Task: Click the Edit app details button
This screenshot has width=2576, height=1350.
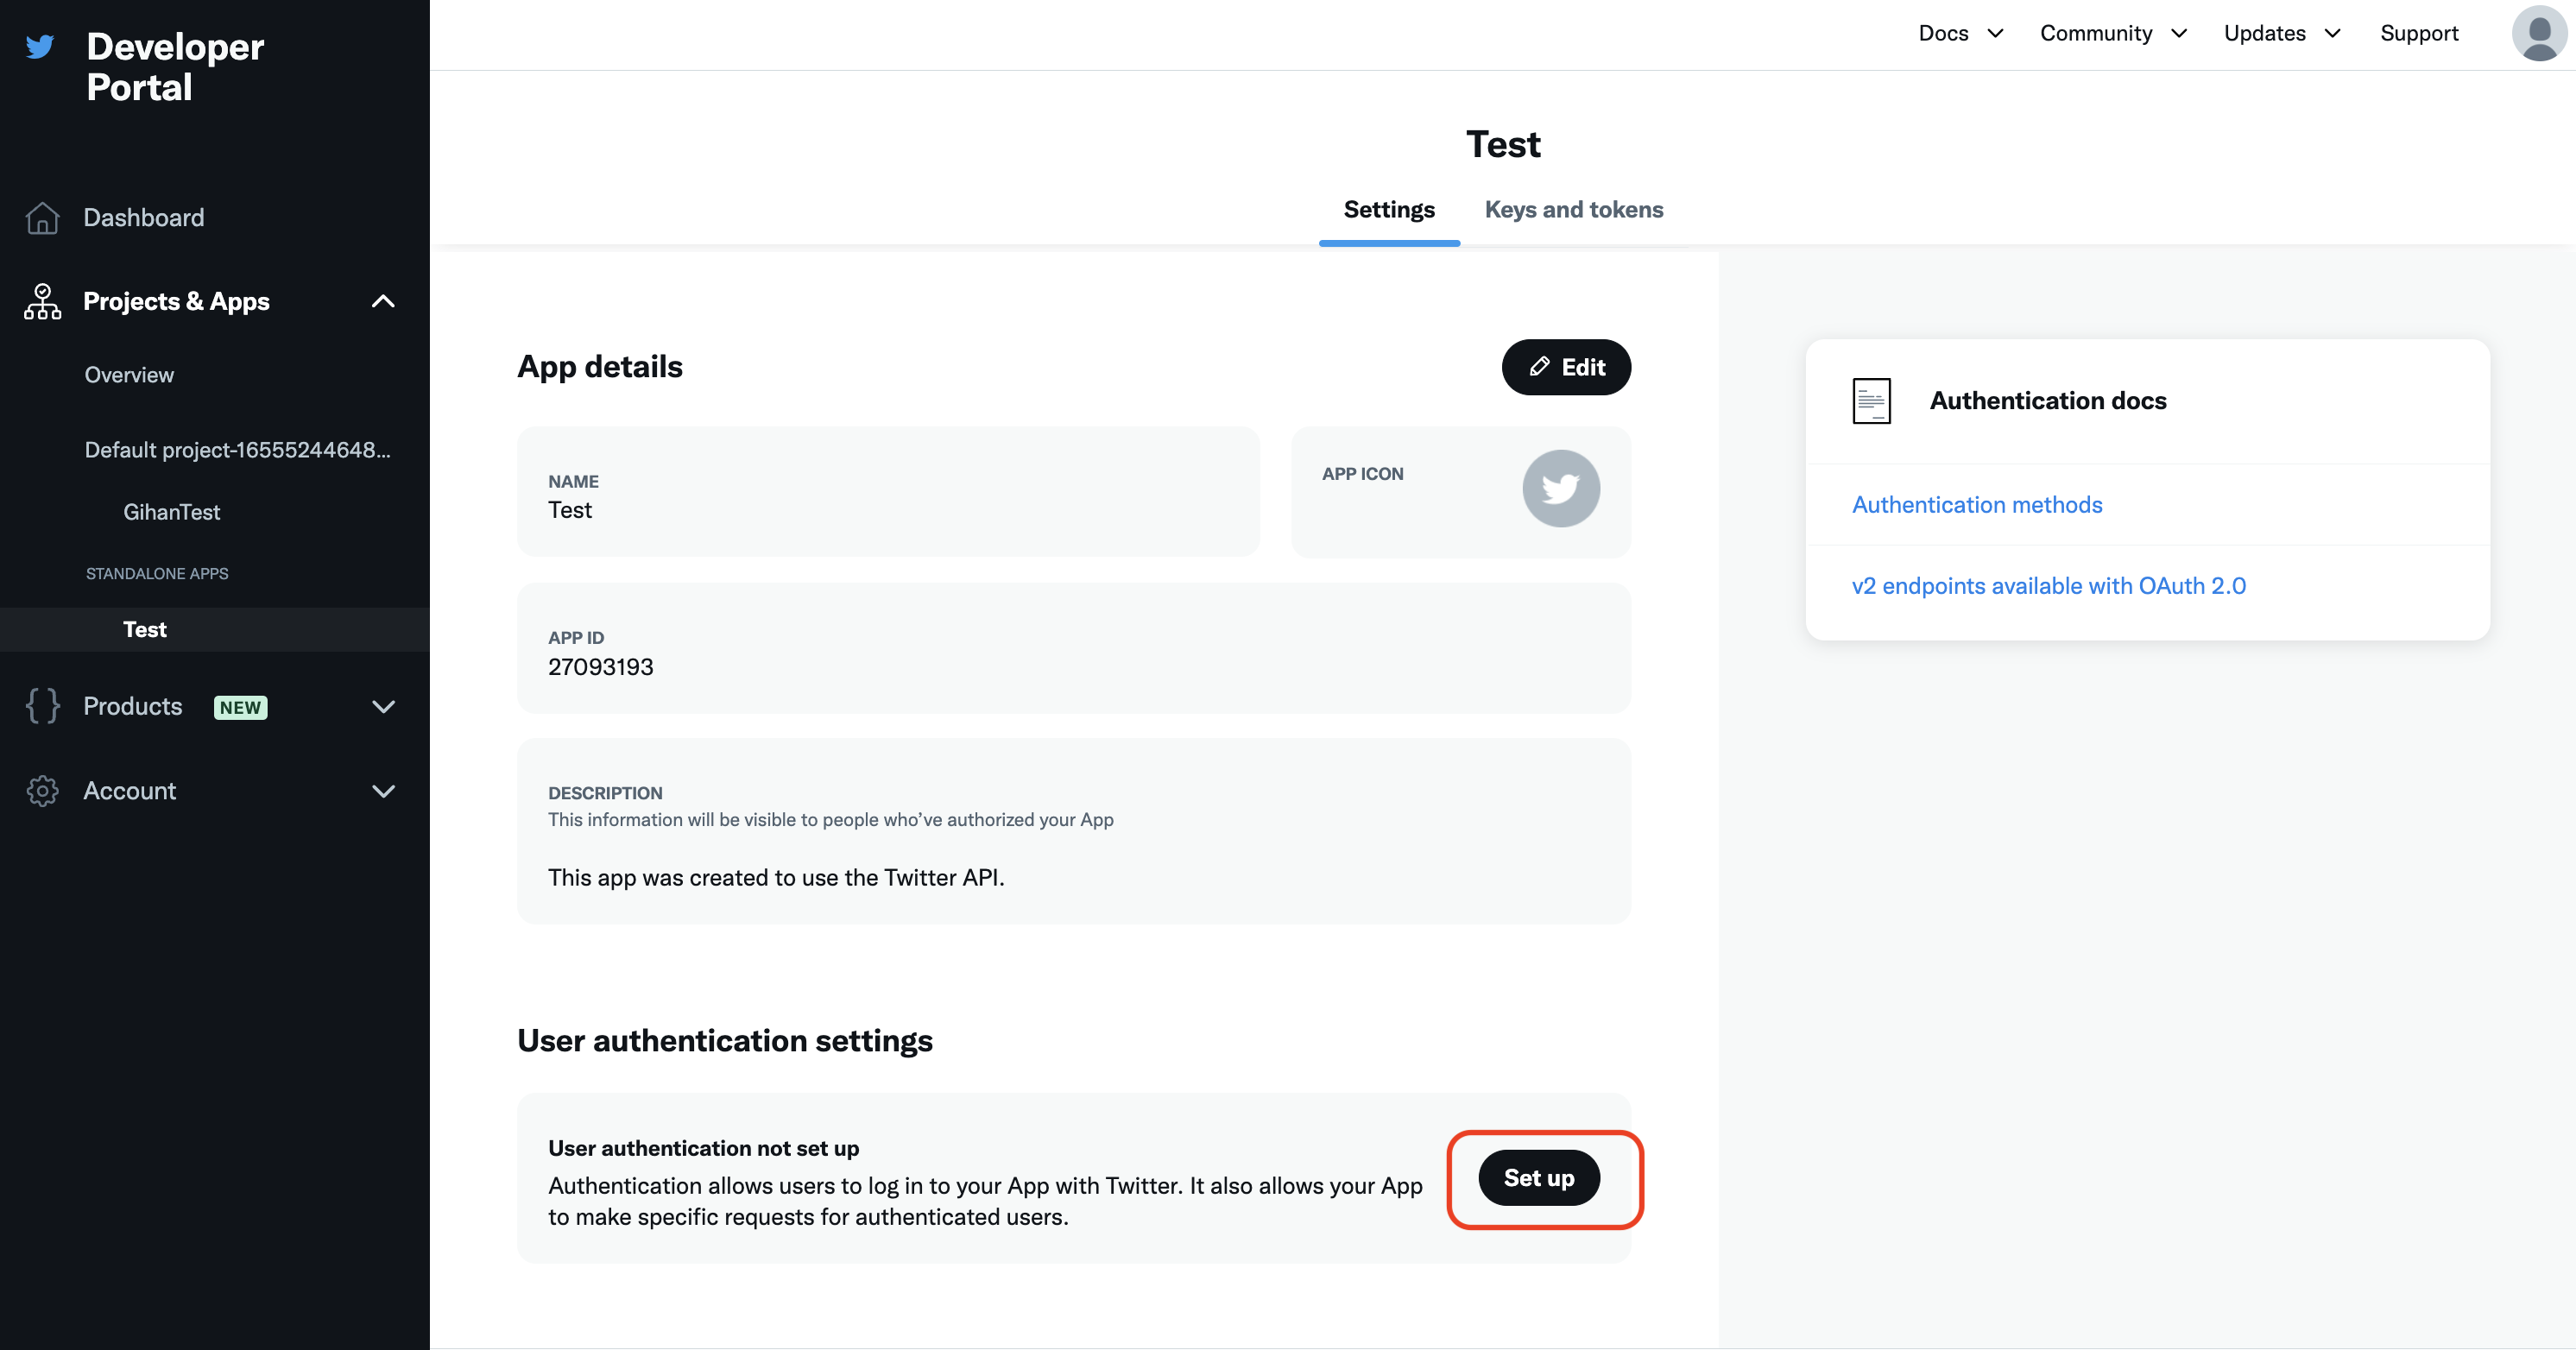Action: [1566, 367]
